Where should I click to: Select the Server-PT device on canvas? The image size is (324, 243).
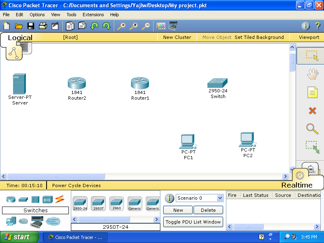click(19, 84)
